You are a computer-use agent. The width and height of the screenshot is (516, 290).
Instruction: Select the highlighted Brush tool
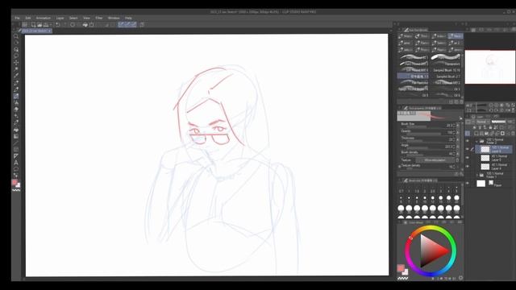coord(16,97)
